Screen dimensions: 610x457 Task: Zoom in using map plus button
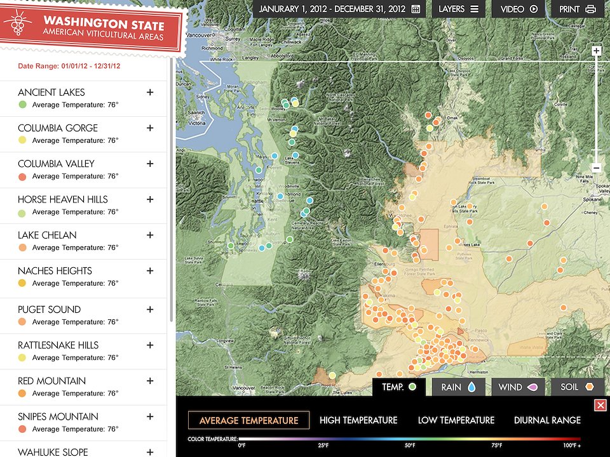[x=596, y=51]
